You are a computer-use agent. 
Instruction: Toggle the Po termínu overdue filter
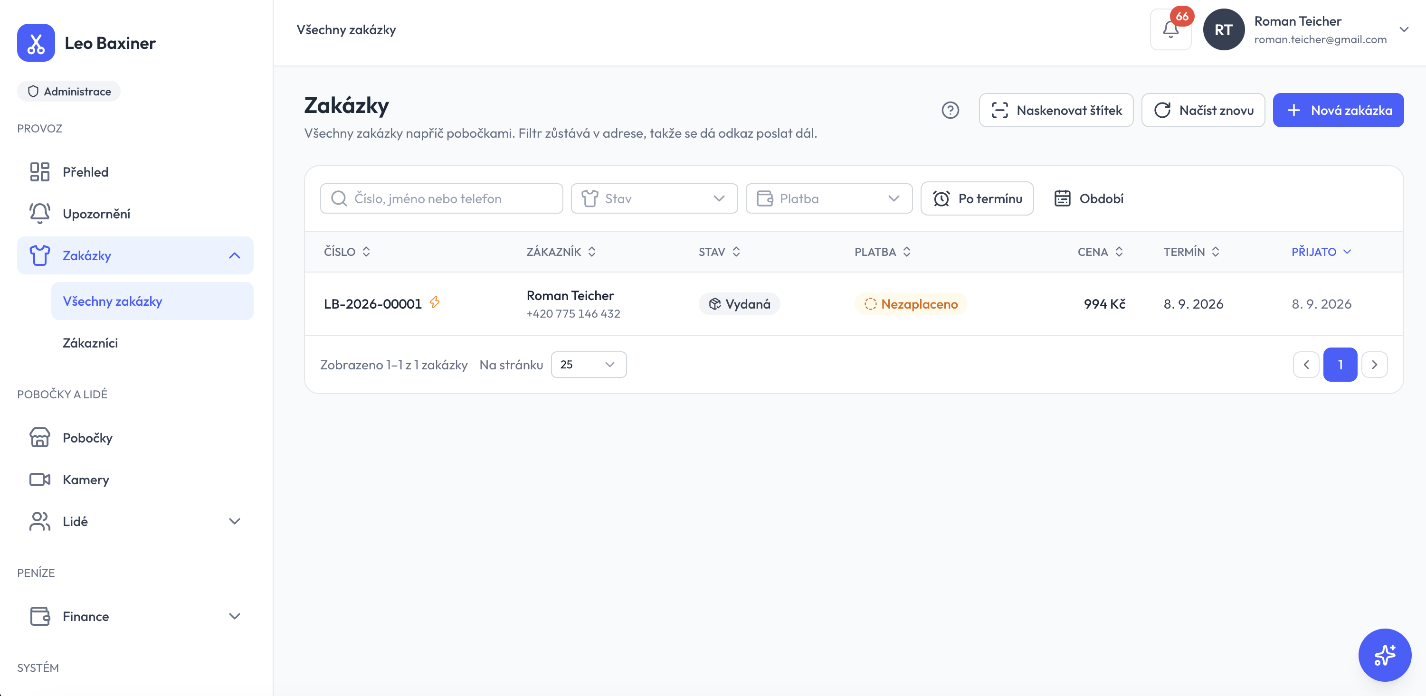tap(977, 198)
